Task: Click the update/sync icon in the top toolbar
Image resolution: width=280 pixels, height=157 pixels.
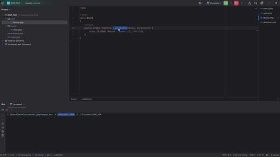Action: (x=200, y=3)
